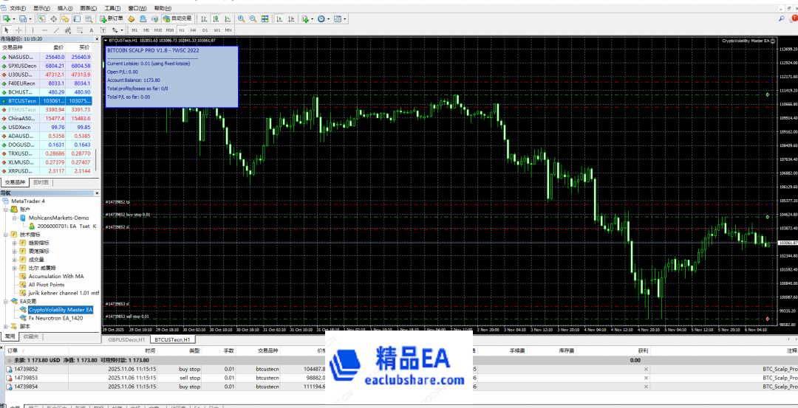Select the trendline drawing tool

[58, 30]
